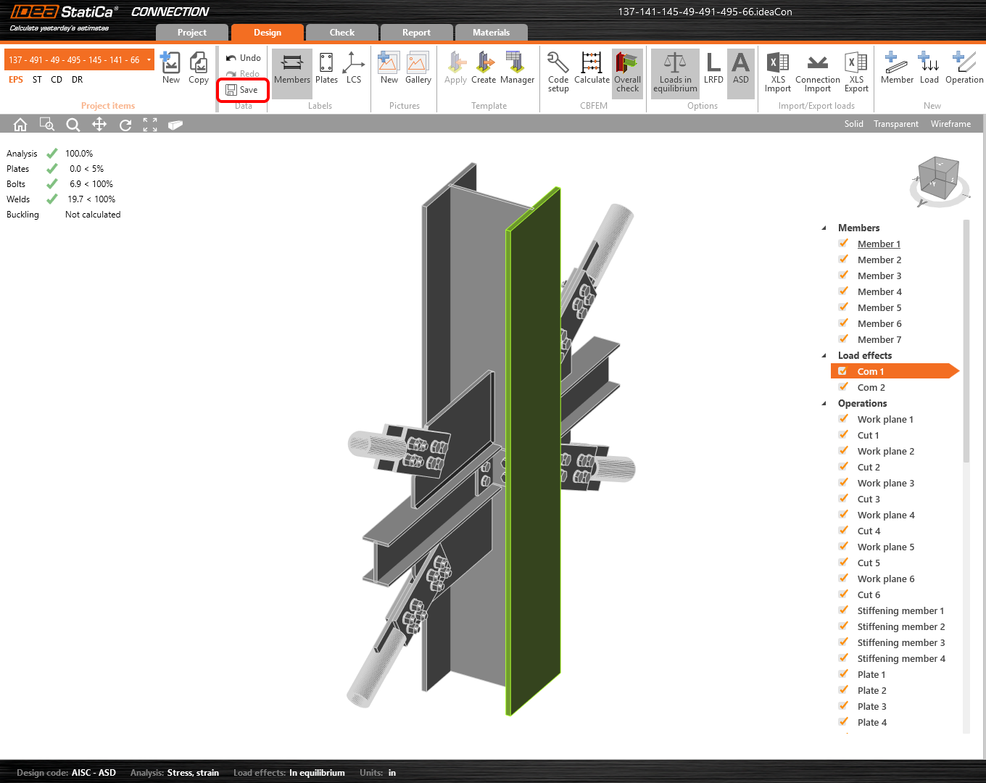This screenshot has width=986, height=783.
Task: Click the Save icon in Data group
Action: coord(231,90)
